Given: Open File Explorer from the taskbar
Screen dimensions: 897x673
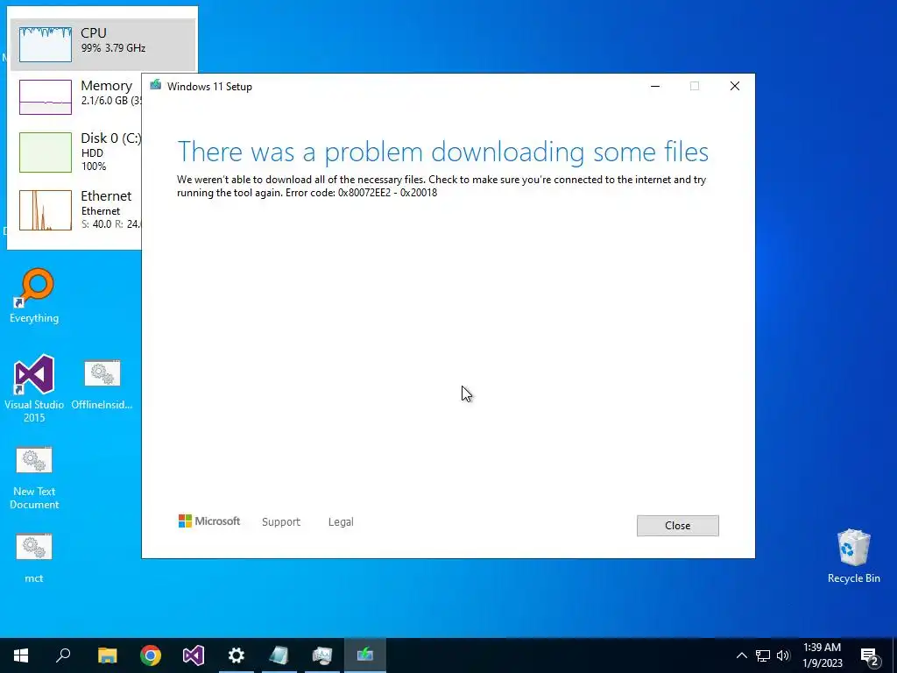Looking at the screenshot, I should pyautogui.click(x=107, y=655).
